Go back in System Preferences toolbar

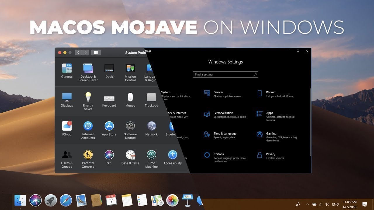tap(78, 52)
